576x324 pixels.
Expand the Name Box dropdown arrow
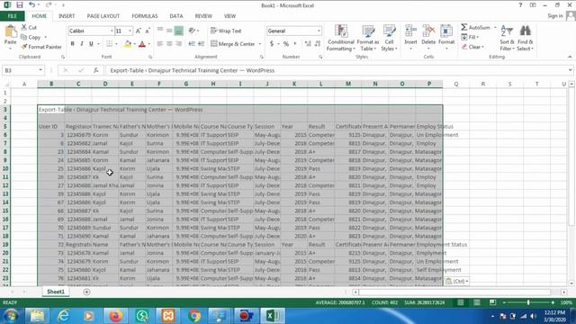(40, 70)
